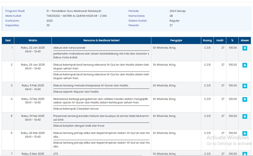Open attendance icon for session 2
This screenshot has height=156, width=253.
coord(245,65)
